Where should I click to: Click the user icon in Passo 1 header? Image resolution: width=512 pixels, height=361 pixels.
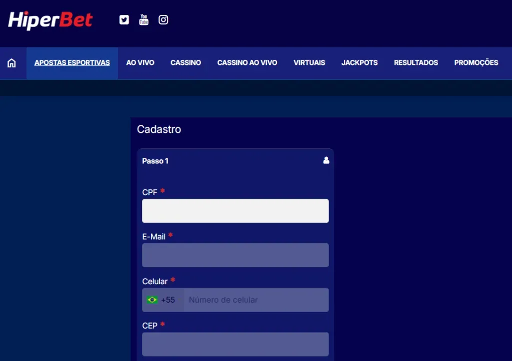pos(326,161)
